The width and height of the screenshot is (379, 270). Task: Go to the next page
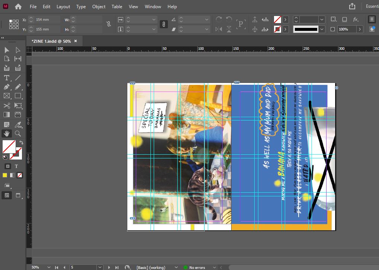tap(109, 267)
